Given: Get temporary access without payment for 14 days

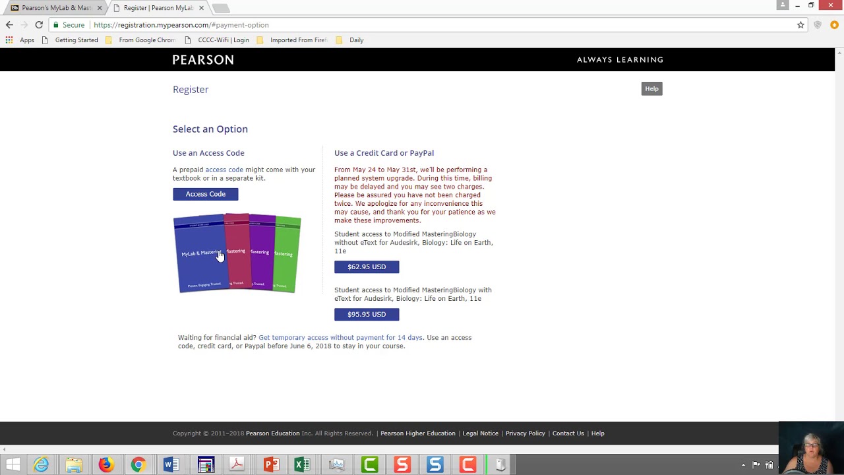Looking at the screenshot, I should tap(340, 337).
